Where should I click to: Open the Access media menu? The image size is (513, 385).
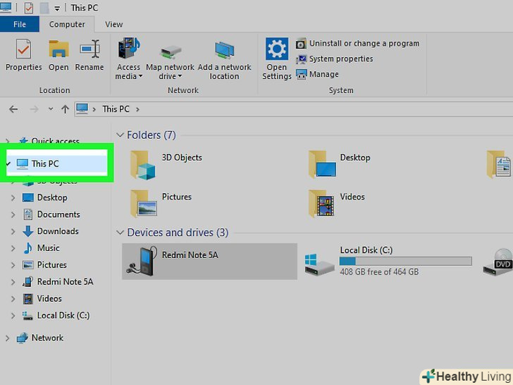pyautogui.click(x=128, y=59)
